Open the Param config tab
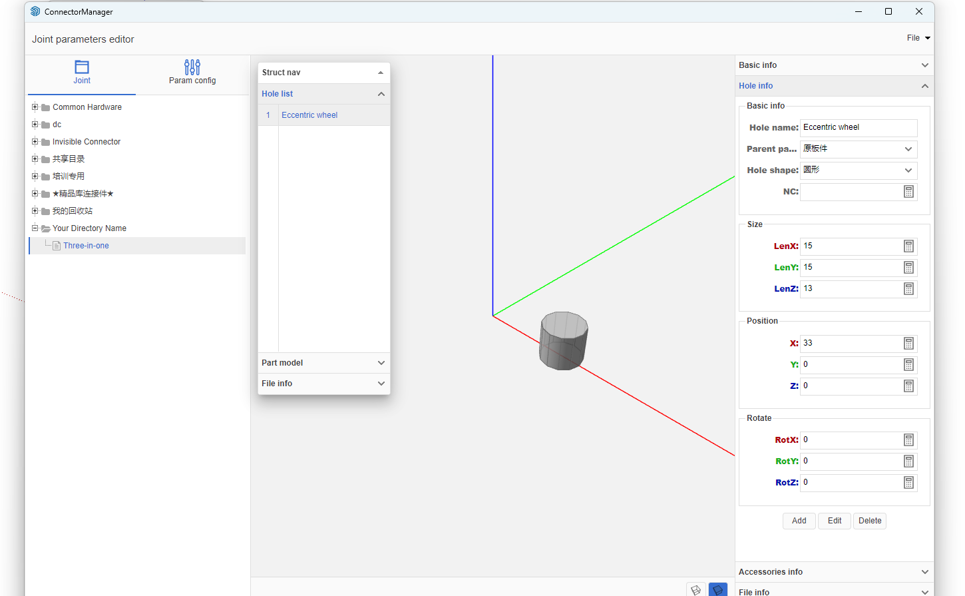Image resolution: width=965 pixels, height=596 pixels. [192, 73]
